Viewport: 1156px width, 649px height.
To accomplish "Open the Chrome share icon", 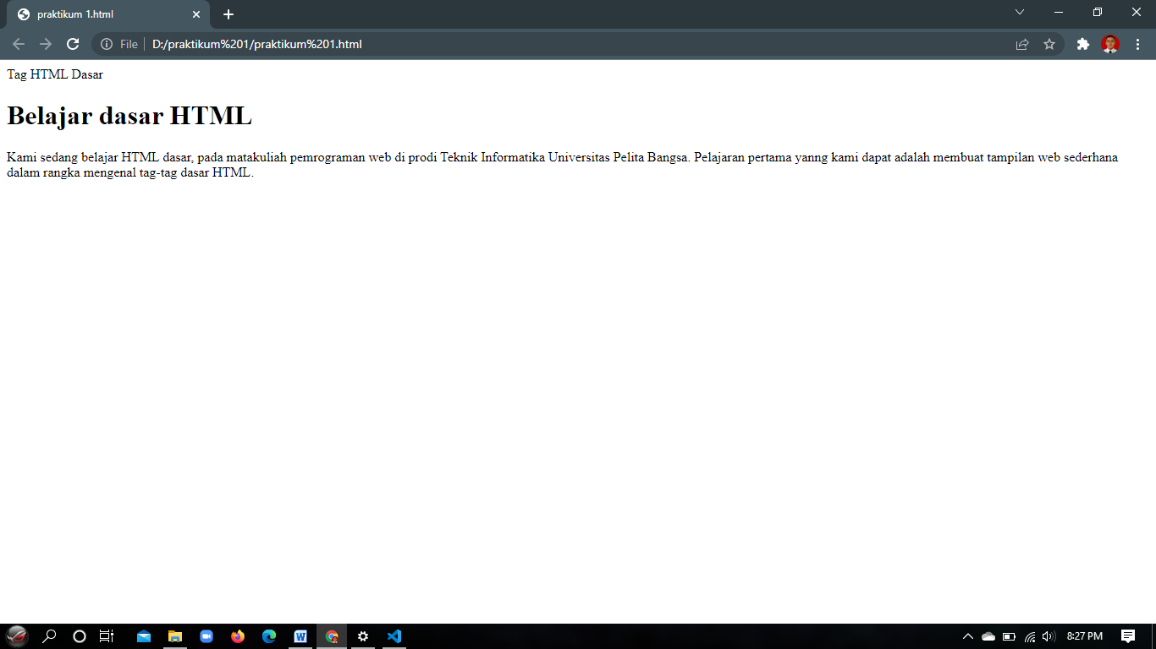I will tap(1021, 44).
